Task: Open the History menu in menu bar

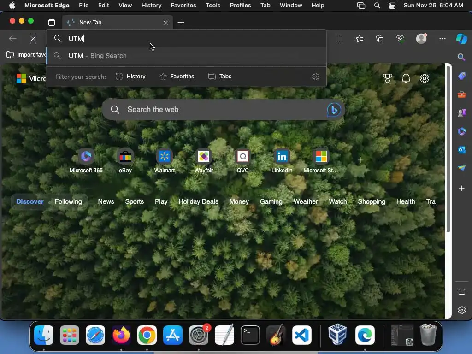Action: point(151,6)
